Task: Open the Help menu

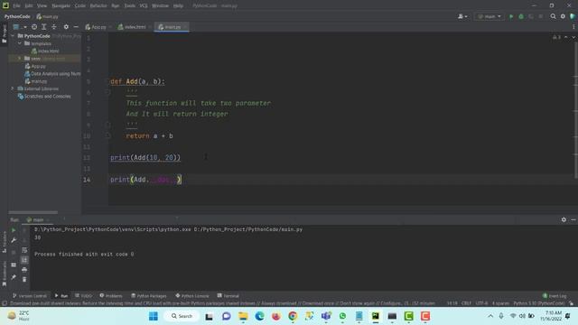Action: [178, 6]
